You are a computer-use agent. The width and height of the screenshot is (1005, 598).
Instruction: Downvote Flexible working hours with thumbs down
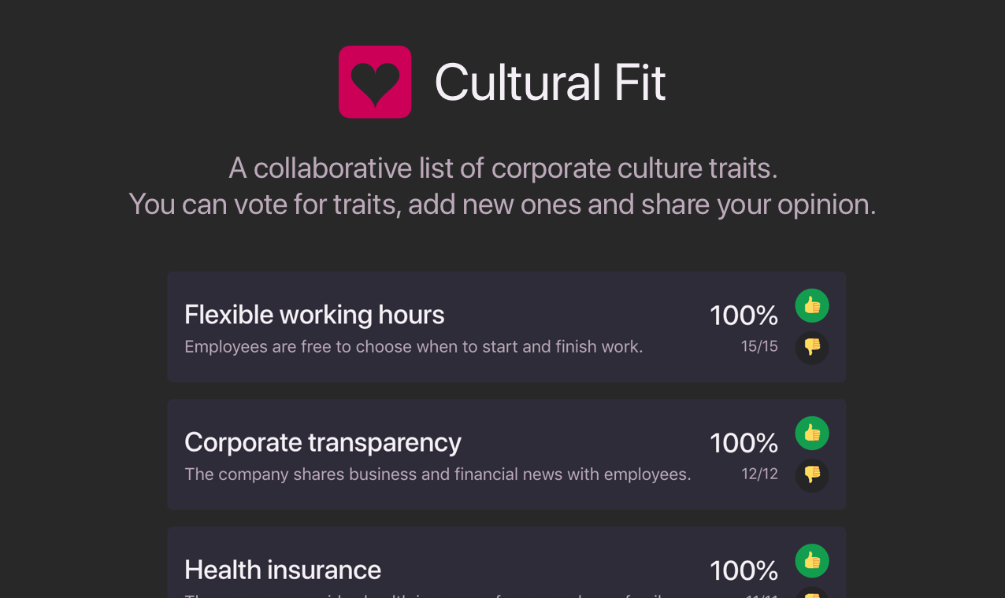(x=812, y=349)
